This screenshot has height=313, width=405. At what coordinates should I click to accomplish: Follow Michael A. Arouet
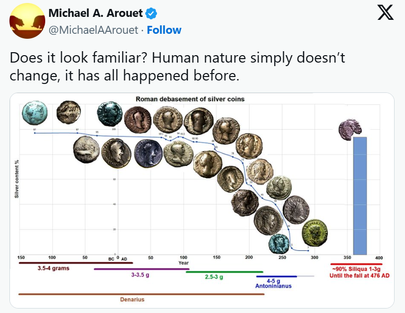164,30
